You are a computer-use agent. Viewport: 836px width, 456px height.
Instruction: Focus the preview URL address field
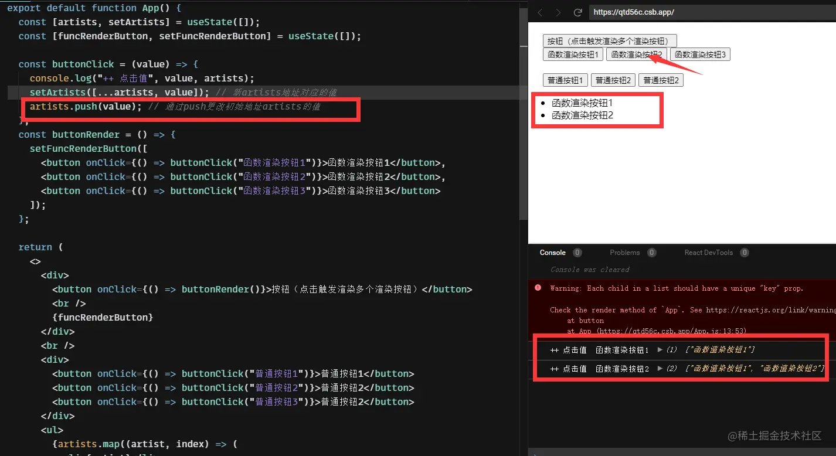[x=712, y=12]
